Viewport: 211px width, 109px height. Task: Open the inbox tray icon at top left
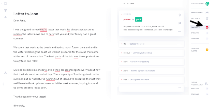[x=5, y=4]
